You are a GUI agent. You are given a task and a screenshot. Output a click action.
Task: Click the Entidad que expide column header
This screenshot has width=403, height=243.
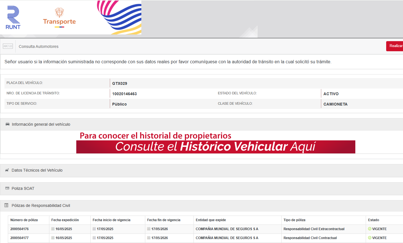pyautogui.click(x=211, y=220)
